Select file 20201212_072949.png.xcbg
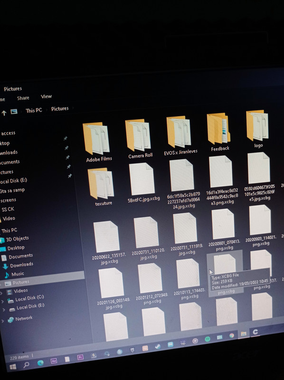 coord(151,284)
